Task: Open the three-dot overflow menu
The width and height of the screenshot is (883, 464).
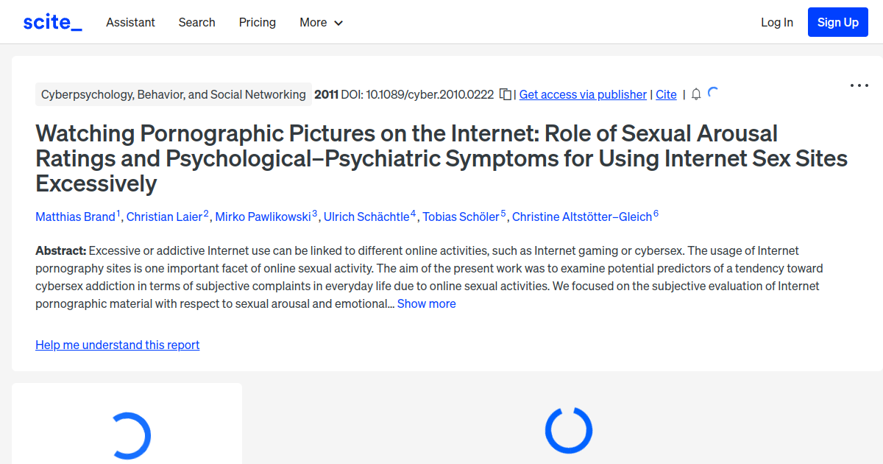Action: point(859,85)
